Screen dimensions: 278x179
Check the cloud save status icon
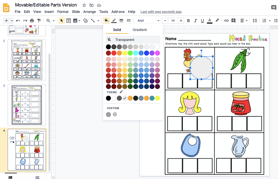(99, 5)
